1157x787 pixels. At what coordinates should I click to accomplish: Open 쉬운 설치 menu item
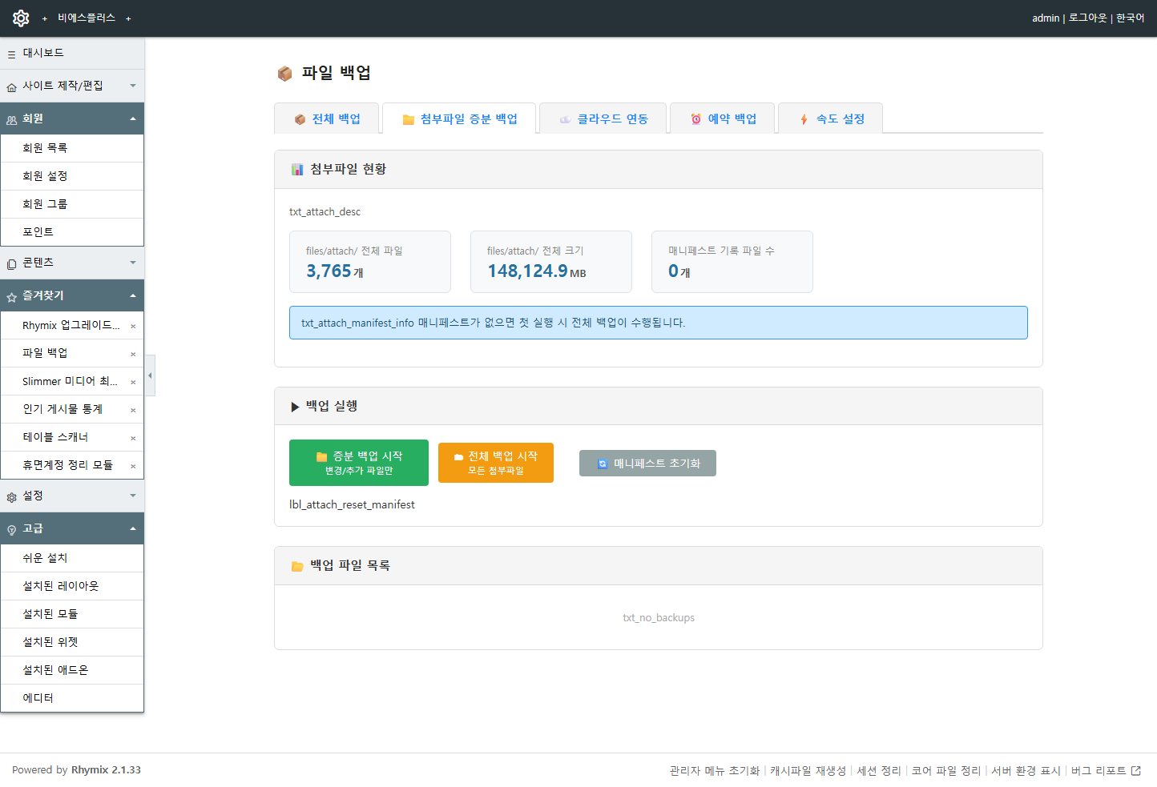72,558
